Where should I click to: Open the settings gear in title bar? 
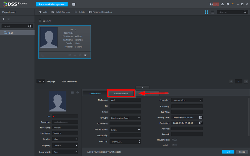pyautogui.click(x=228, y=4)
